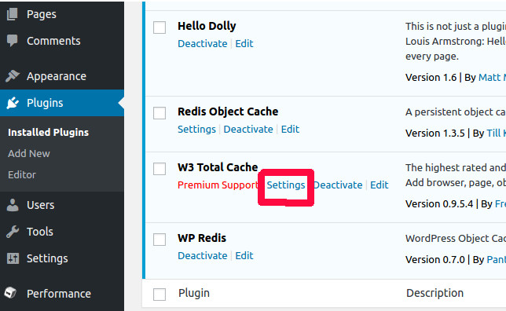Toggle the WP Redis plugin checkbox

(159, 240)
